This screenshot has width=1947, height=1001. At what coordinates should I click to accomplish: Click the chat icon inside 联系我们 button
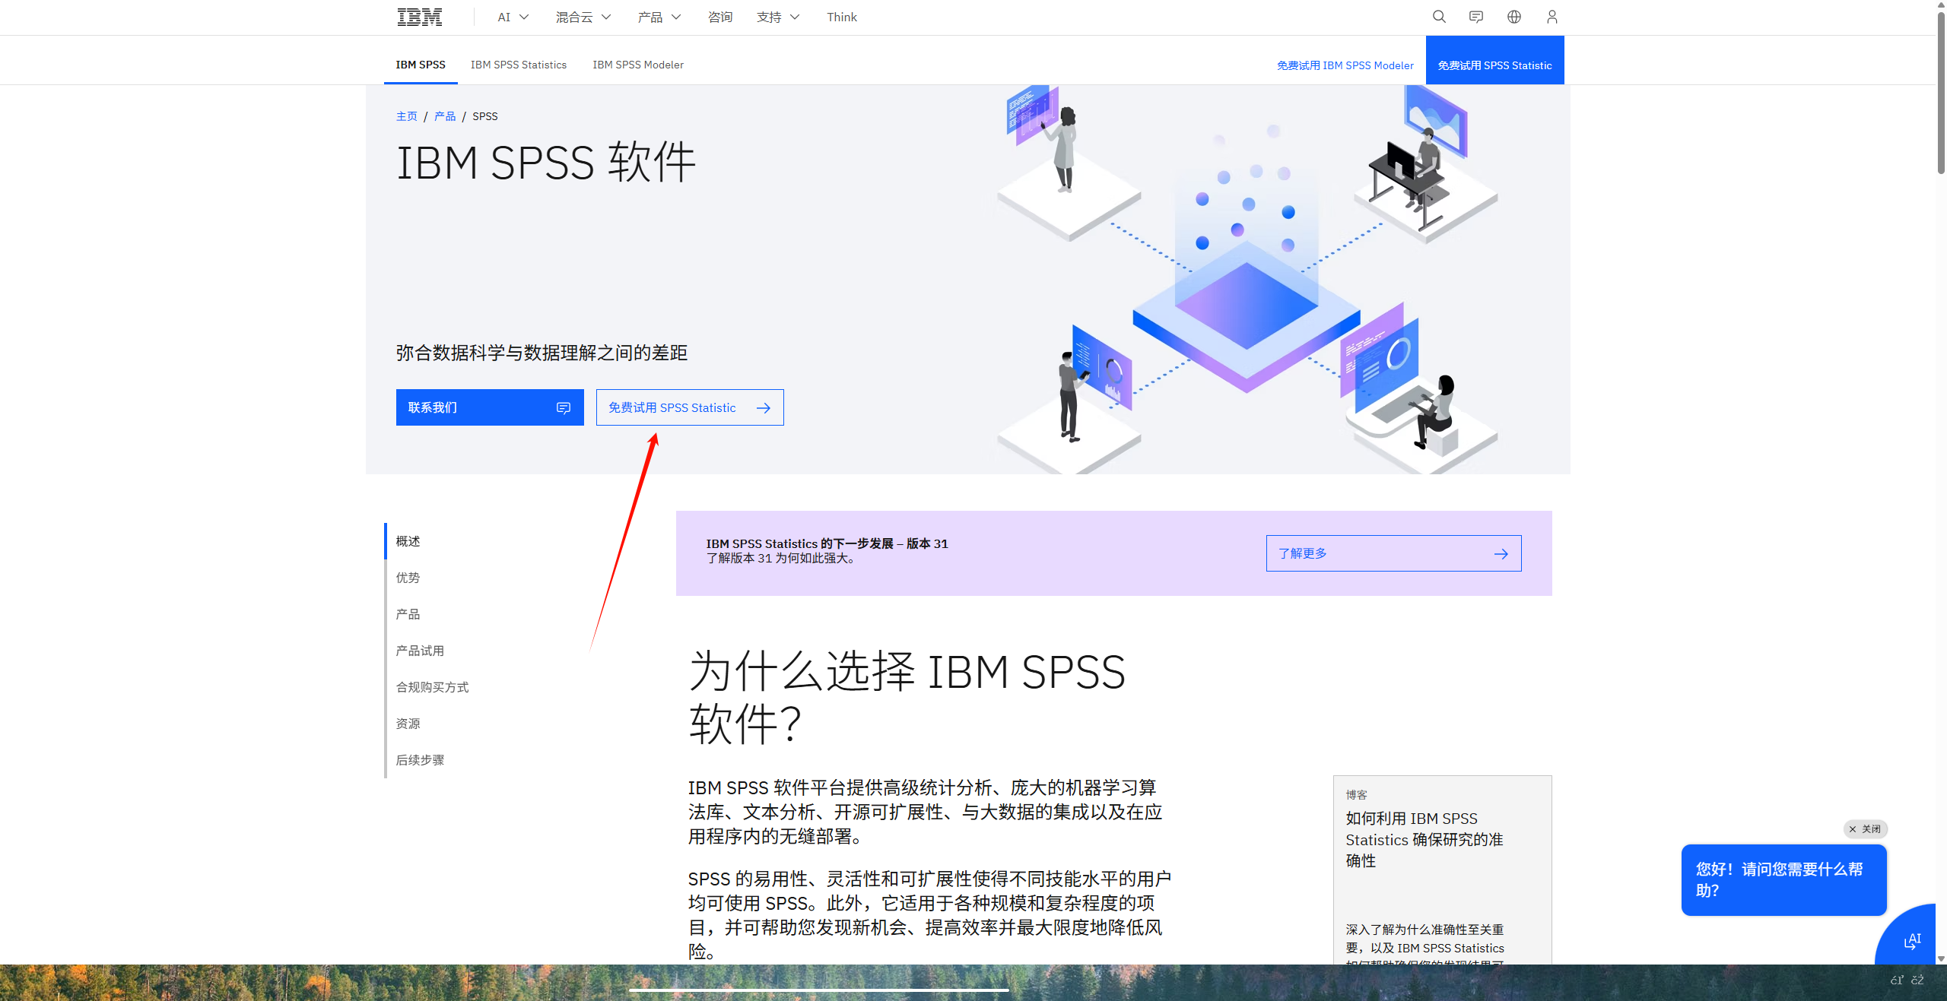pos(562,407)
